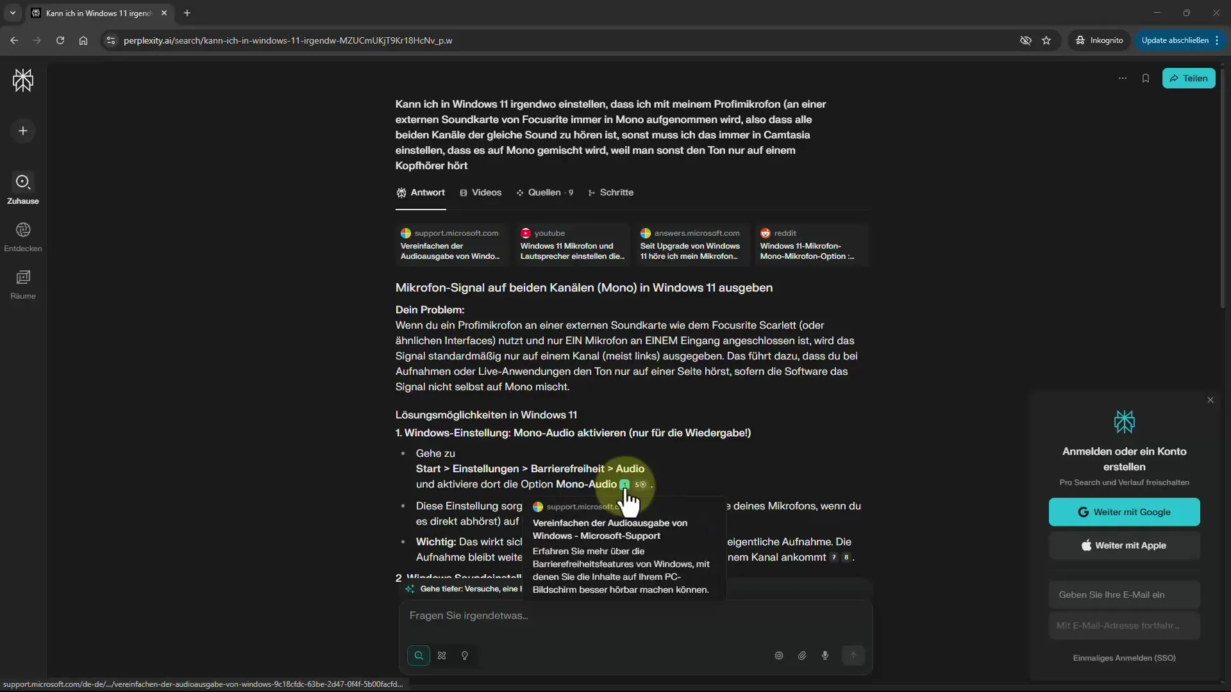Click citation number 7
Viewport: 1231px width, 692px height.
click(x=834, y=557)
